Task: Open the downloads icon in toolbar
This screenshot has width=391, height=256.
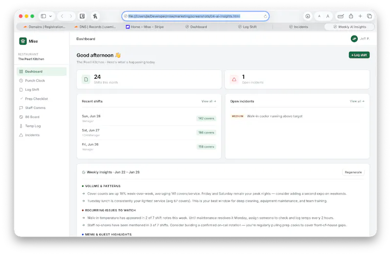Action: (x=308, y=16)
